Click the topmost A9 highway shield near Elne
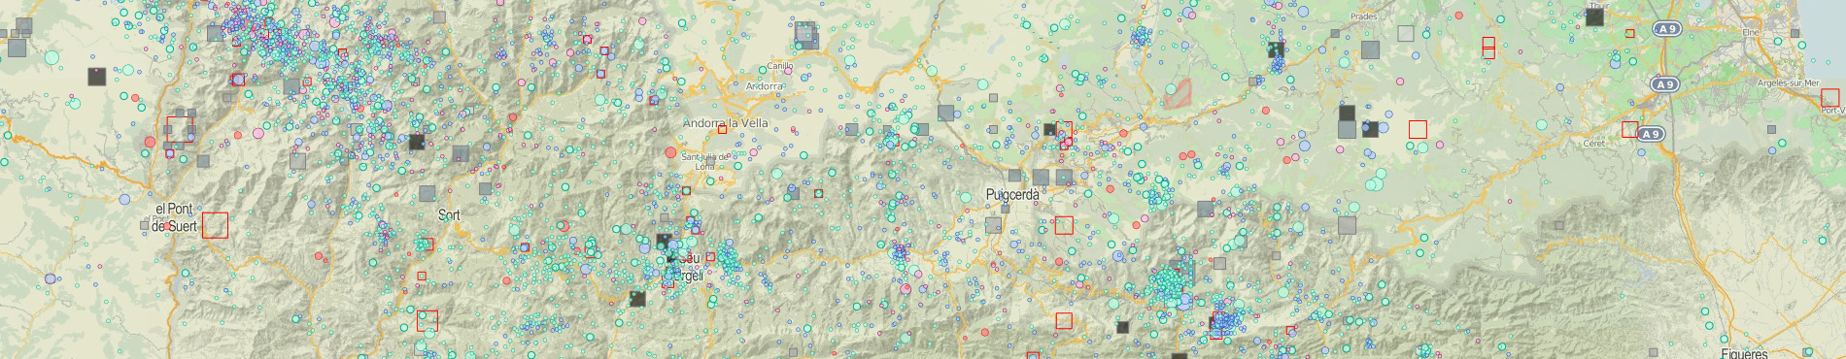 click(1667, 29)
